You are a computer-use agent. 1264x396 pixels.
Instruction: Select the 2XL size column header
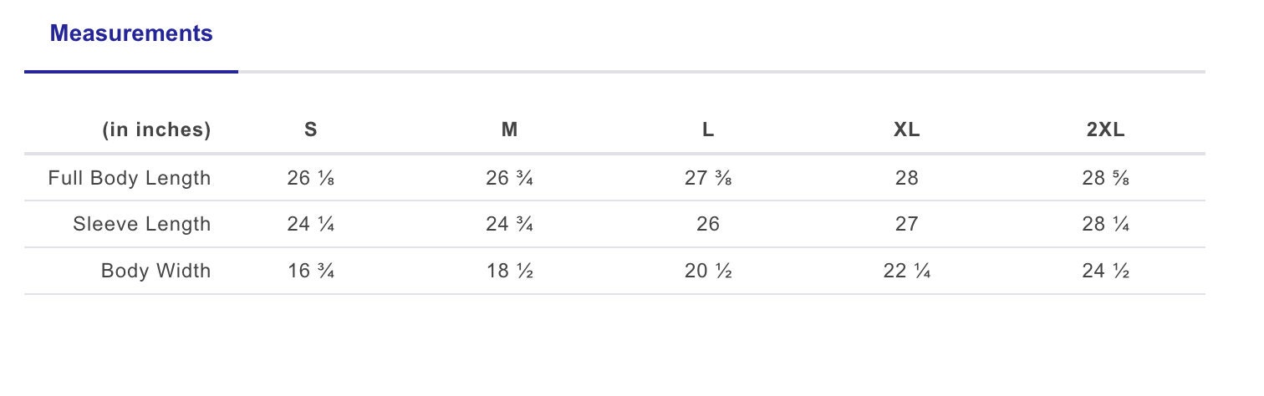pos(1106,130)
